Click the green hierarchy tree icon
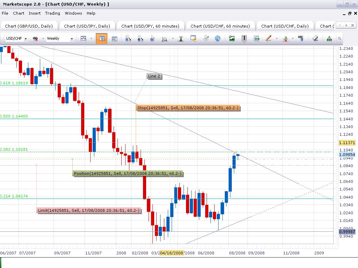The width and height of the screenshot is (358, 268). tap(329, 39)
